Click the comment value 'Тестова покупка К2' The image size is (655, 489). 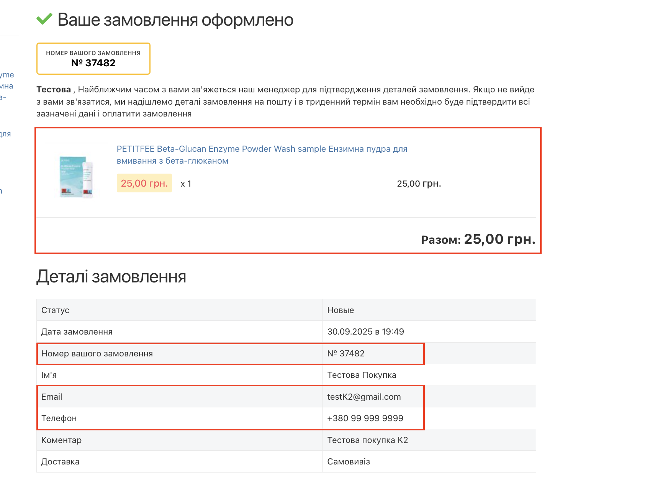[367, 440]
